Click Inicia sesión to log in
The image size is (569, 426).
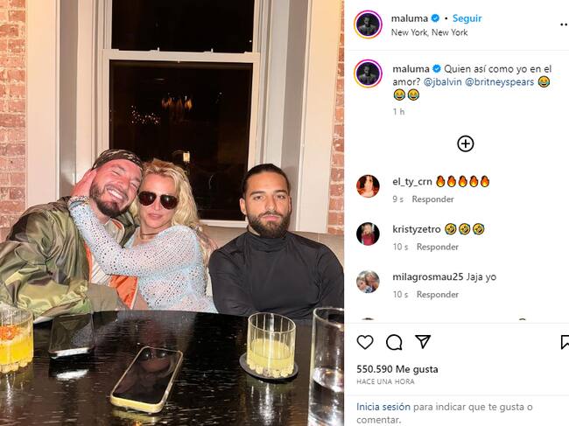383,407
